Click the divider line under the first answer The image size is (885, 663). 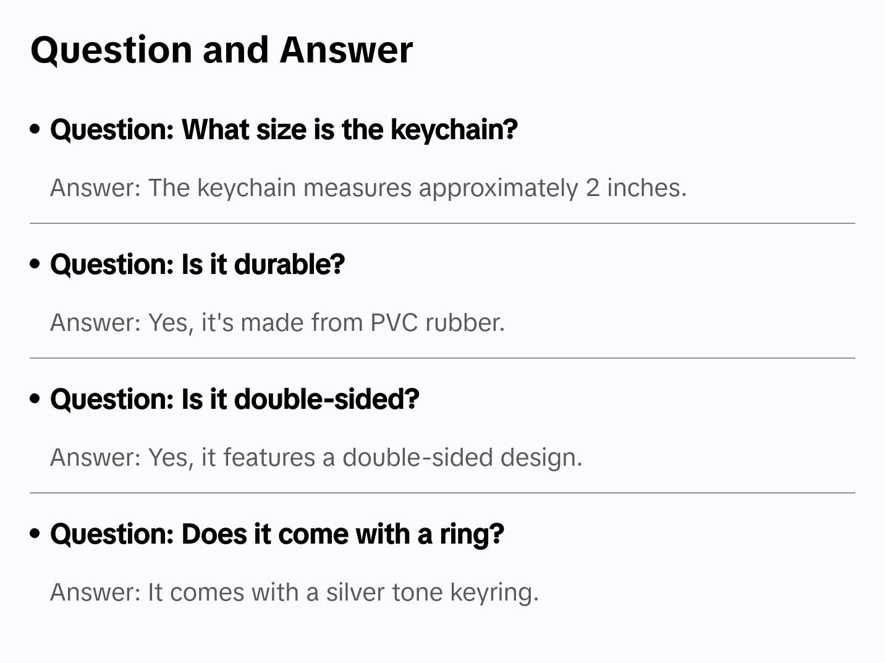pos(443,223)
